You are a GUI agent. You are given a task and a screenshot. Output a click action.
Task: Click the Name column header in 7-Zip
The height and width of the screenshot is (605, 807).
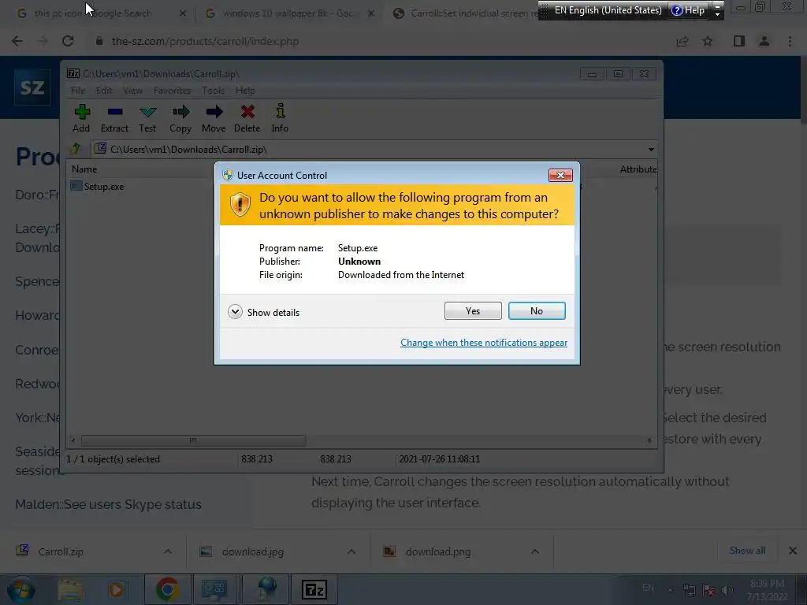pyautogui.click(x=84, y=169)
